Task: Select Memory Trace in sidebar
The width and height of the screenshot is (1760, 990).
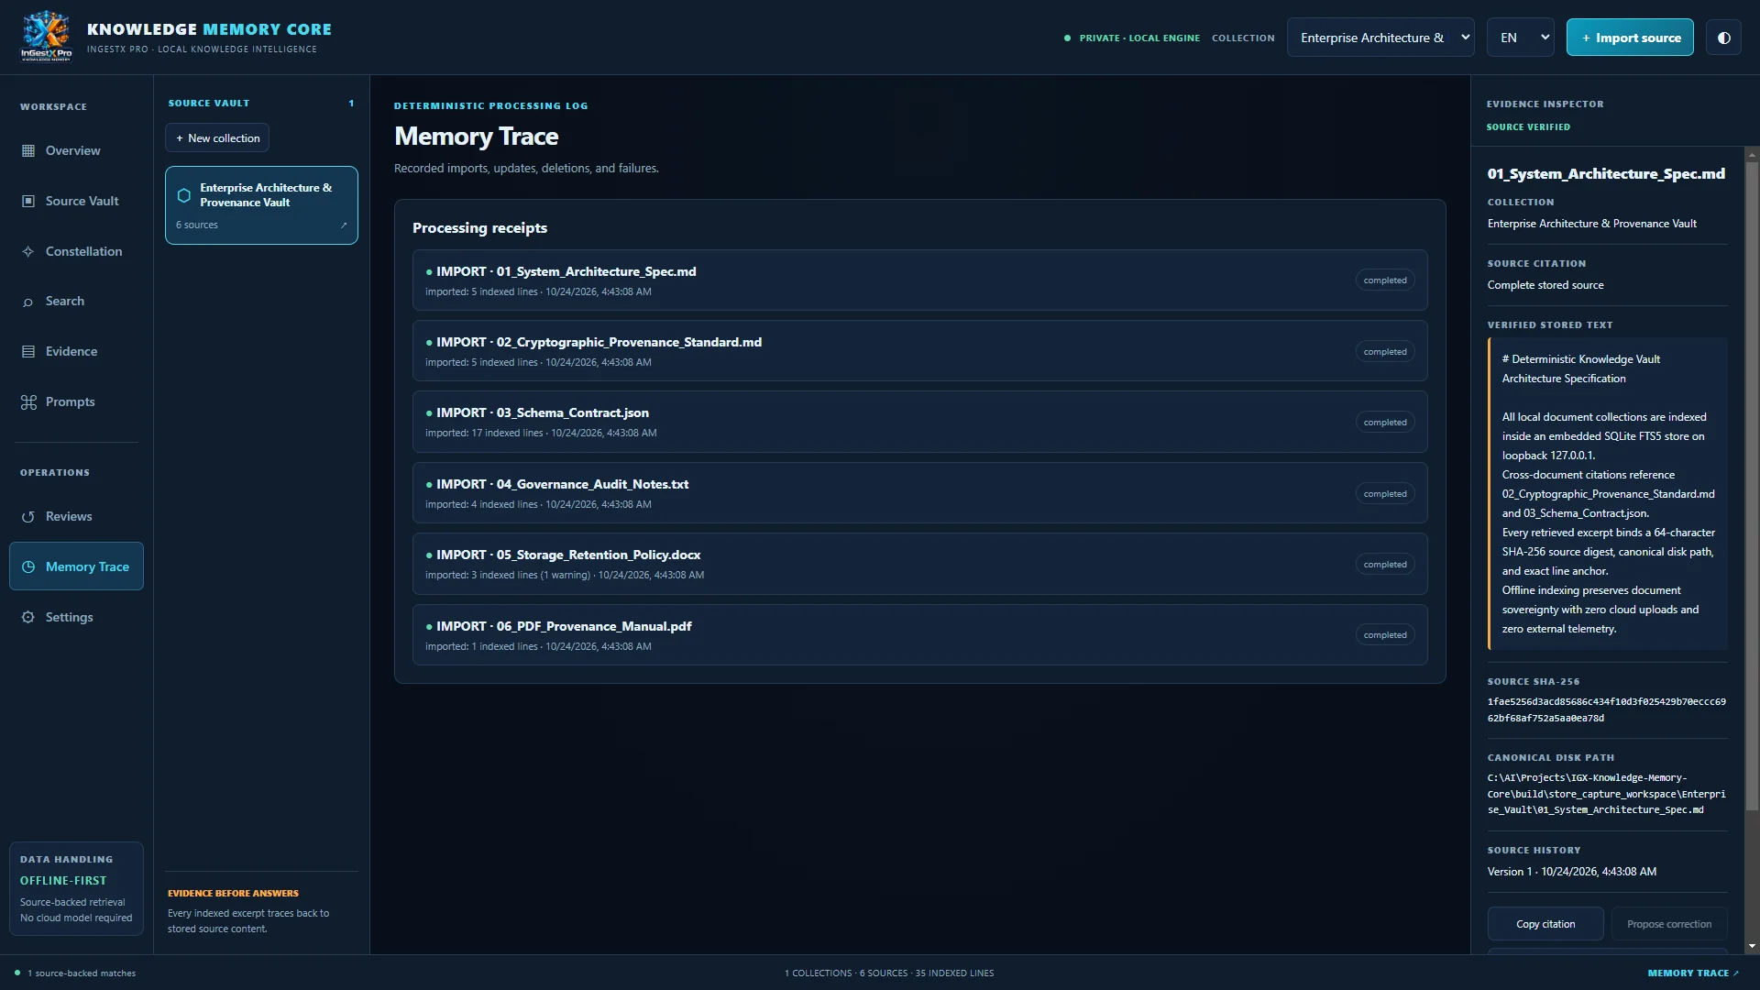Action: click(76, 566)
